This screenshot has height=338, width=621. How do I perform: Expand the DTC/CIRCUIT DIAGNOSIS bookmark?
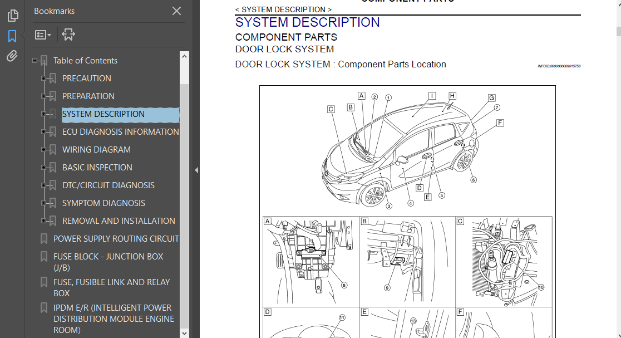43,185
